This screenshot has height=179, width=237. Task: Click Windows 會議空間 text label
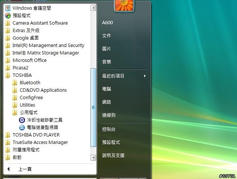click(x=32, y=8)
